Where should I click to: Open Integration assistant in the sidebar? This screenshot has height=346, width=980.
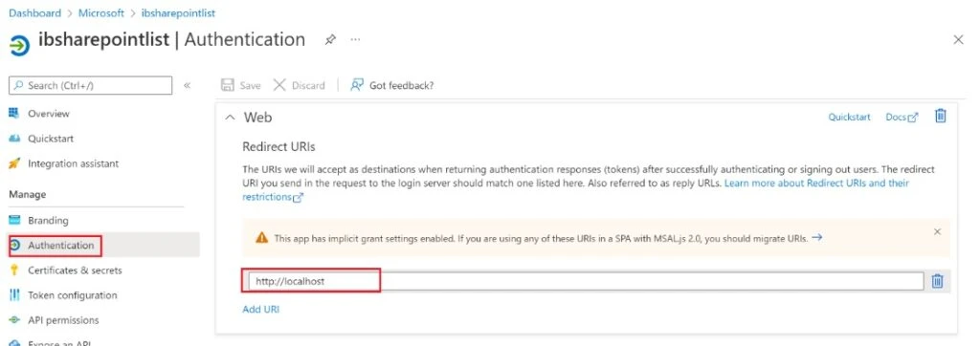coord(73,163)
